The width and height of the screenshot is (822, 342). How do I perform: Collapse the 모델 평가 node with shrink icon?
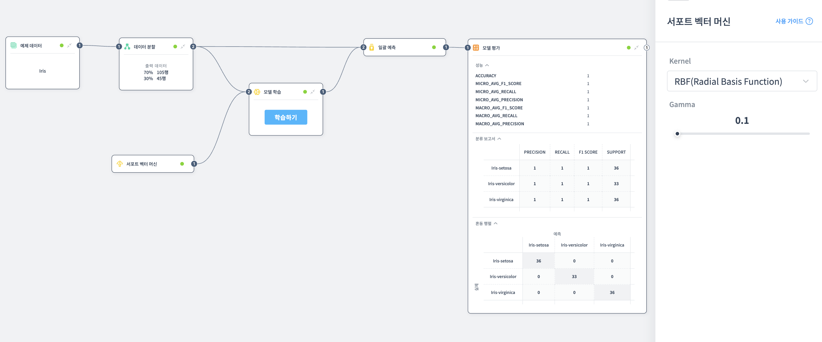[x=636, y=47]
